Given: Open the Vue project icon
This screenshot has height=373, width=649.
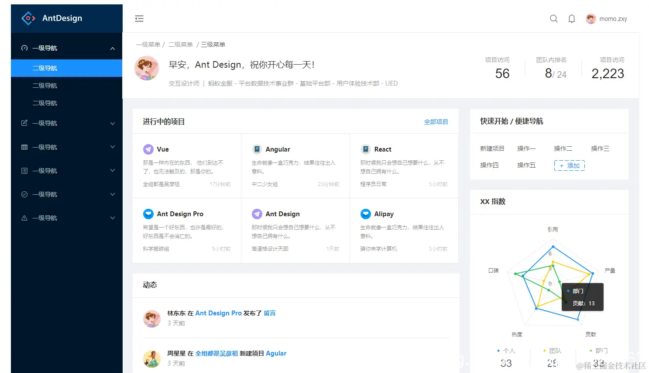Looking at the screenshot, I should 148,149.
